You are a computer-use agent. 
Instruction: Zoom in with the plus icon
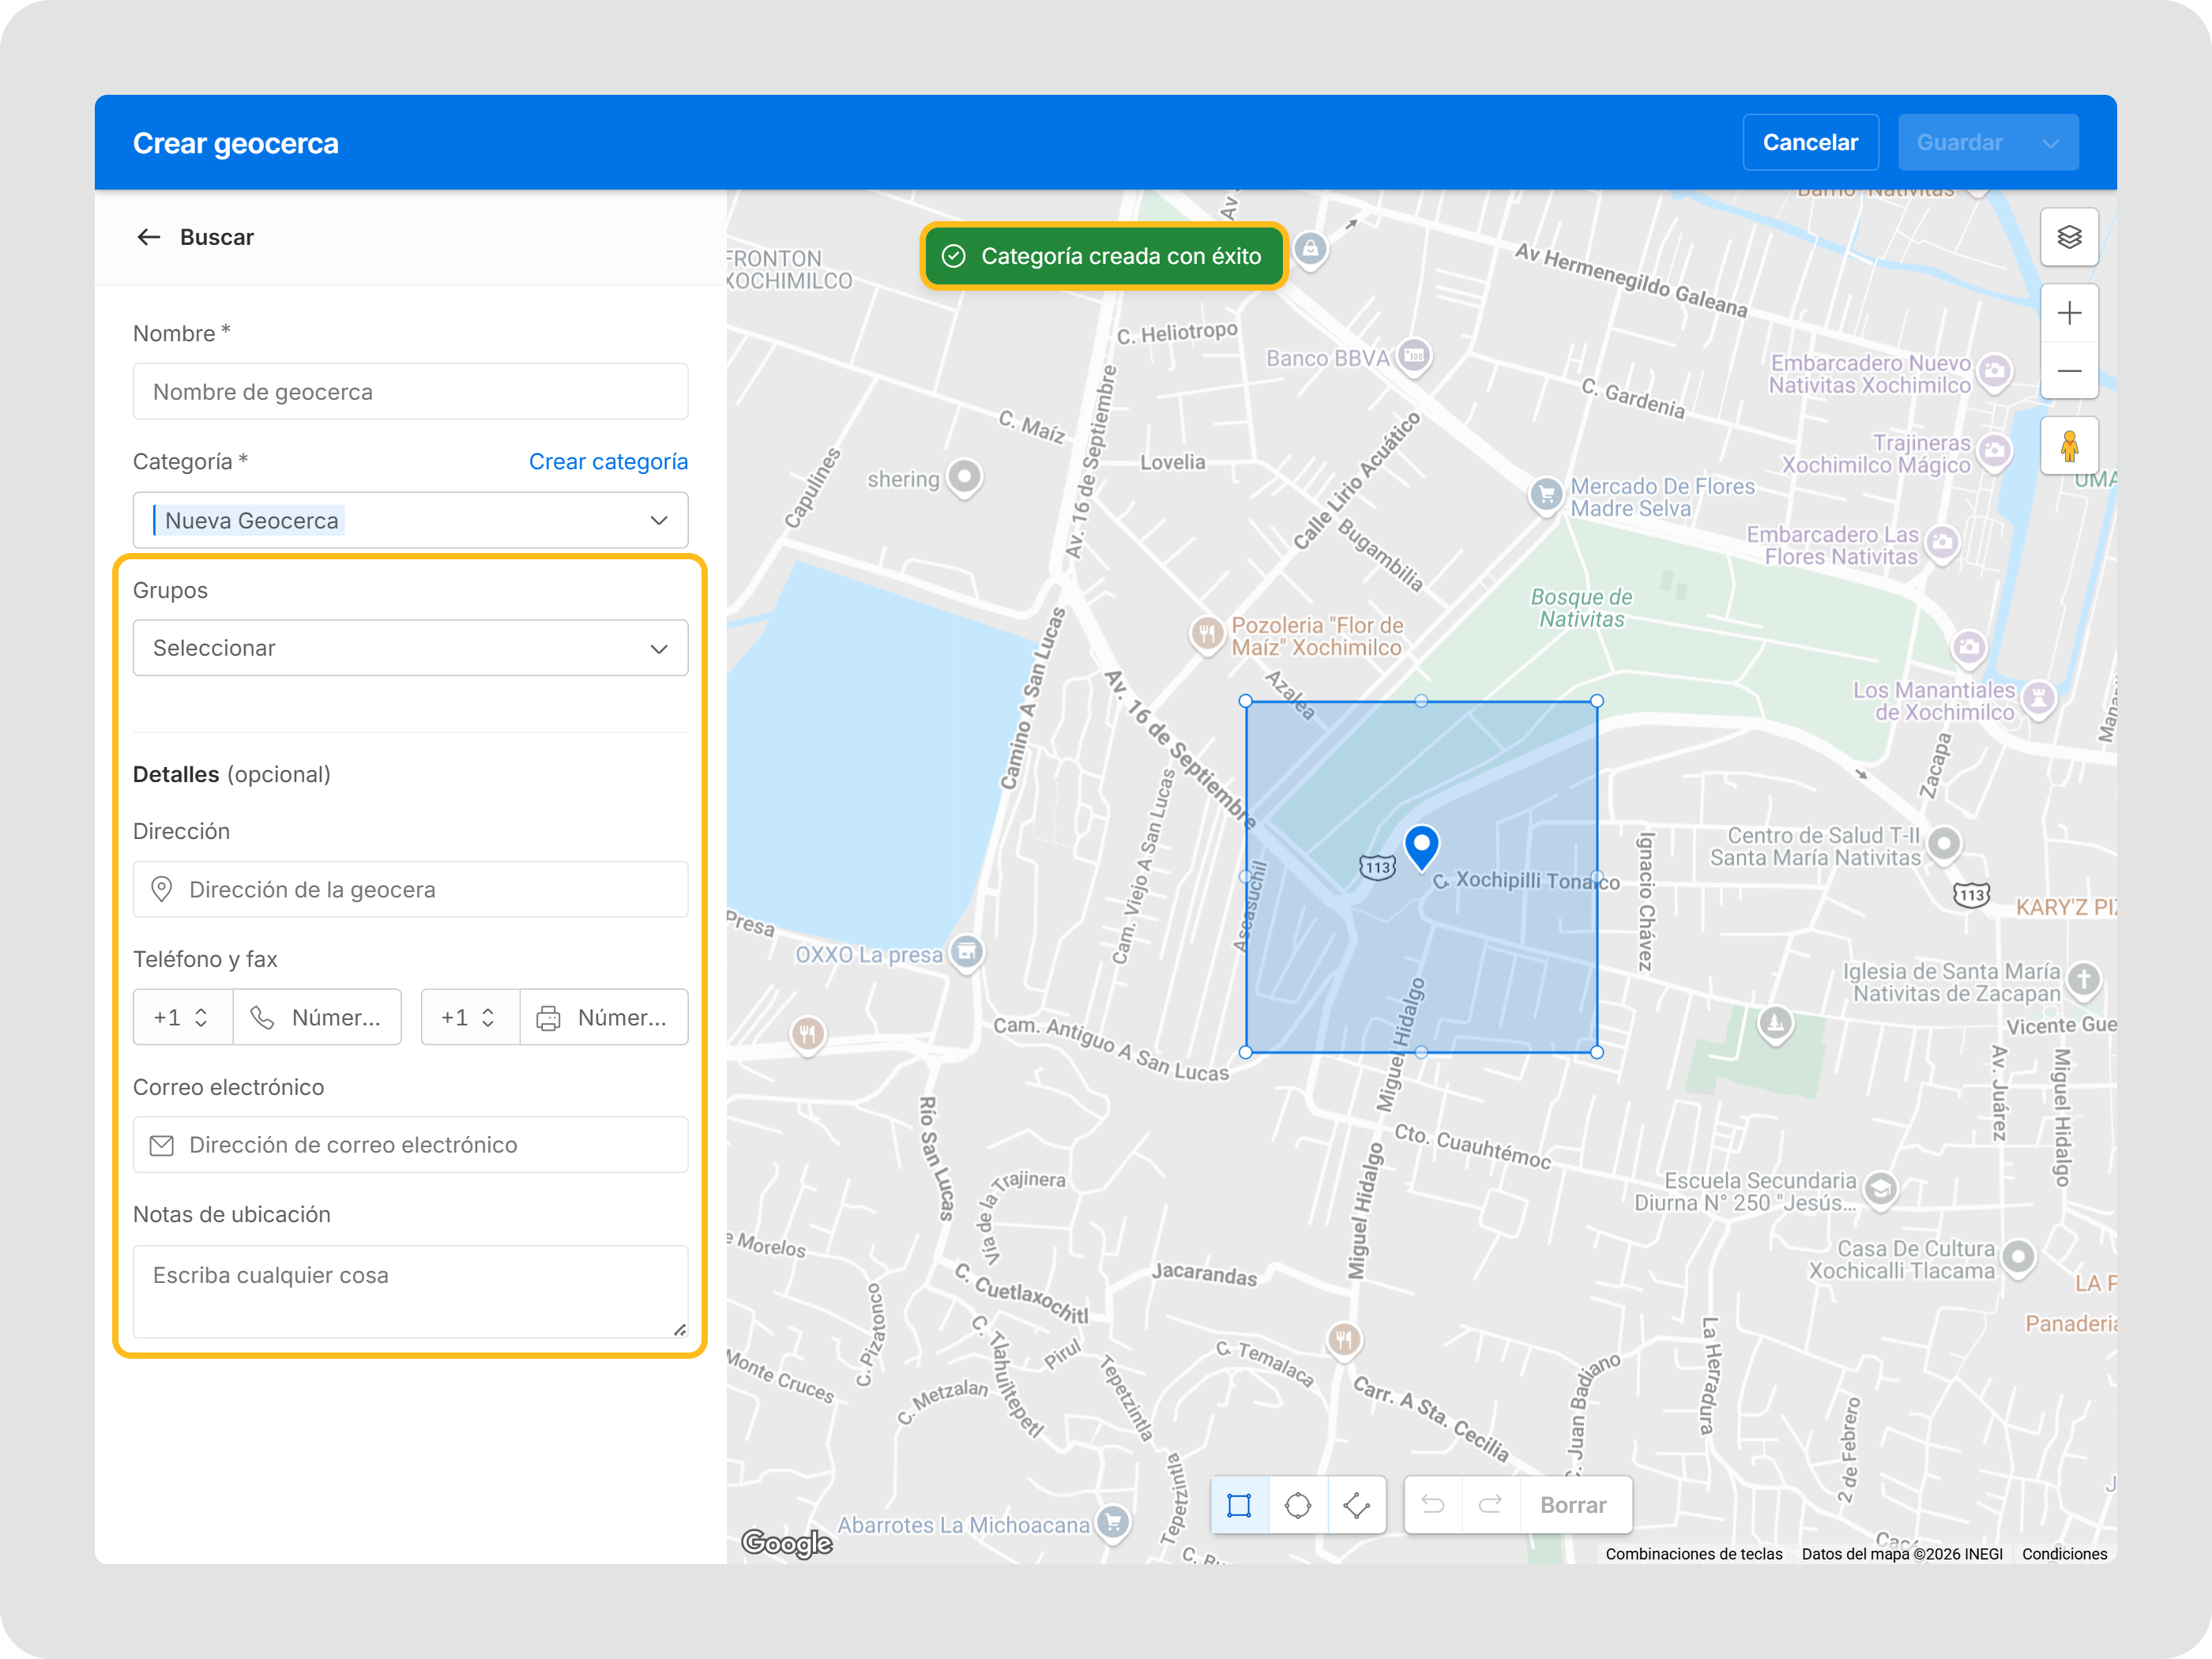click(x=2069, y=313)
